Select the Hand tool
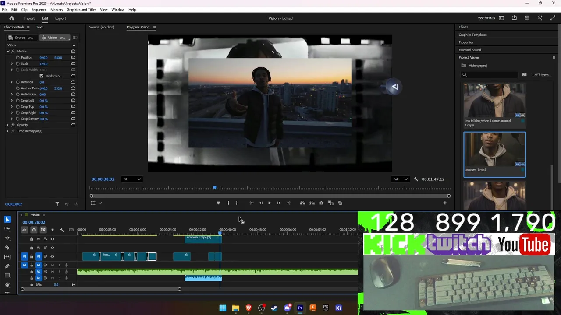This screenshot has height=315, width=561. pos(7,285)
